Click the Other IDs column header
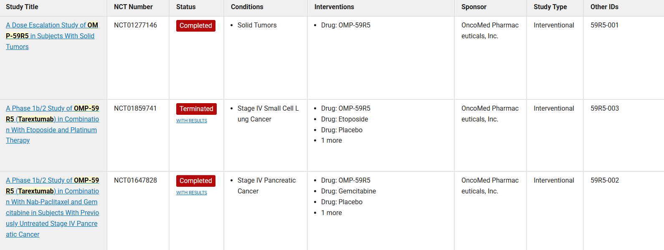Image resolution: width=664 pixels, height=250 pixels. (604, 7)
